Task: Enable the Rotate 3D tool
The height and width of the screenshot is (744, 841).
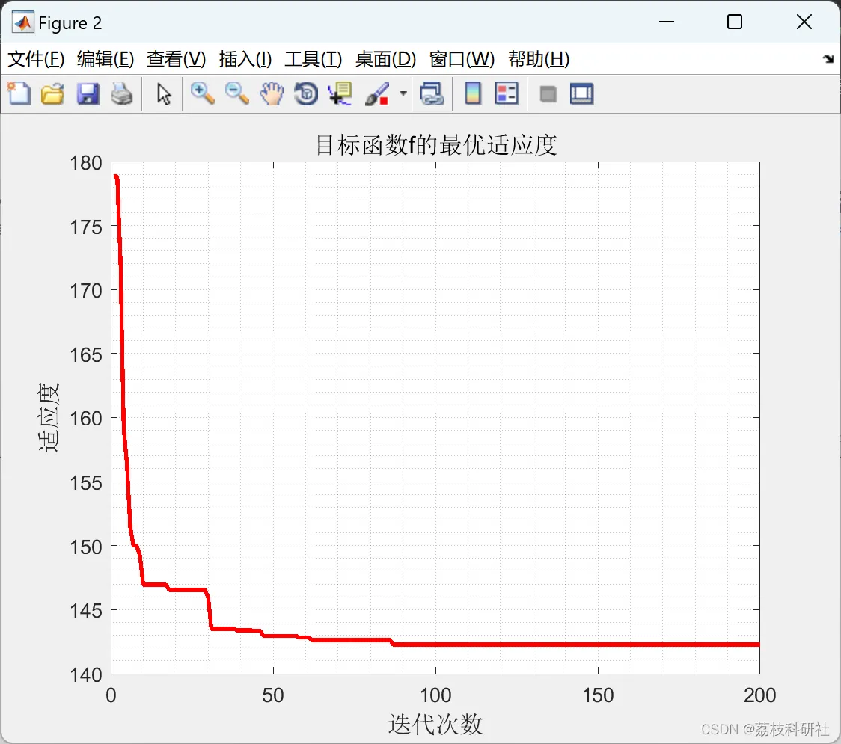Action: point(306,93)
